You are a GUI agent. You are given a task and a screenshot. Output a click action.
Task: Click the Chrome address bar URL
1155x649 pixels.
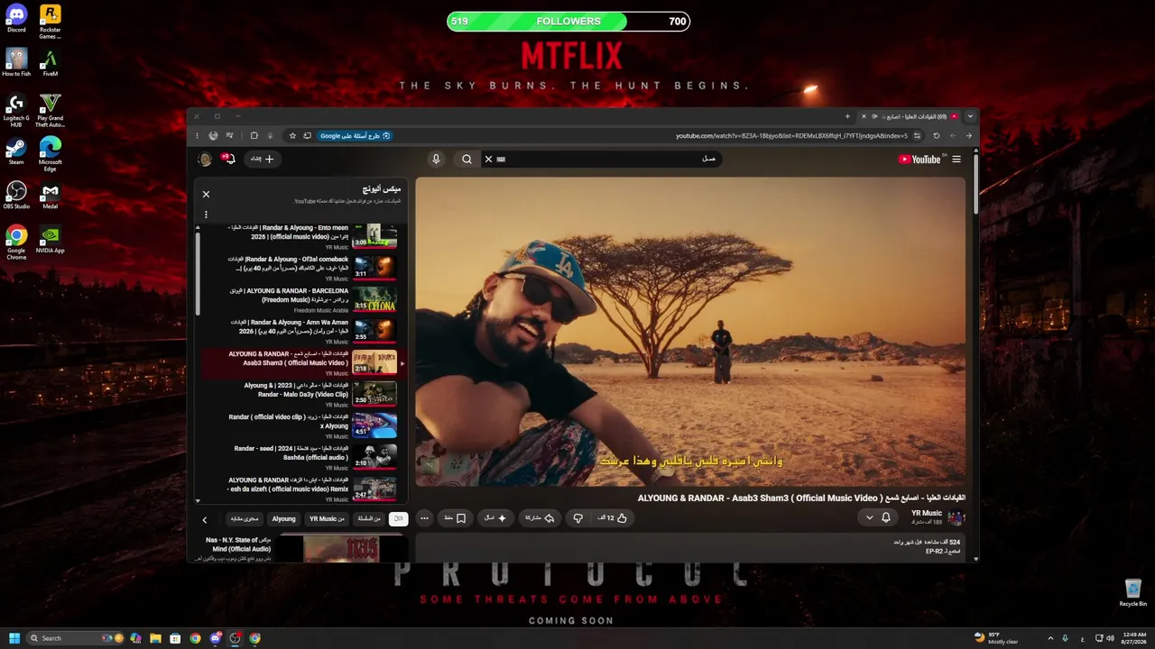[791, 136]
